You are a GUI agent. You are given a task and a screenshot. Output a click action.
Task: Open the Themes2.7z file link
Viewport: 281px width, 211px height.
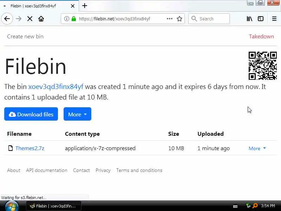click(x=30, y=148)
